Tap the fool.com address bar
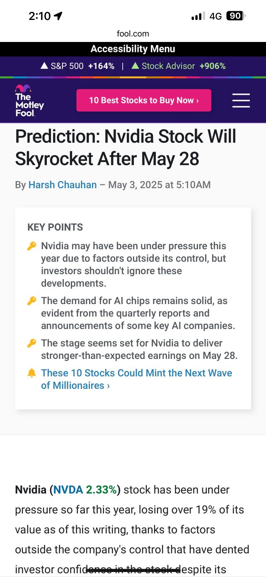The height and width of the screenshot is (577, 266). coord(133,34)
